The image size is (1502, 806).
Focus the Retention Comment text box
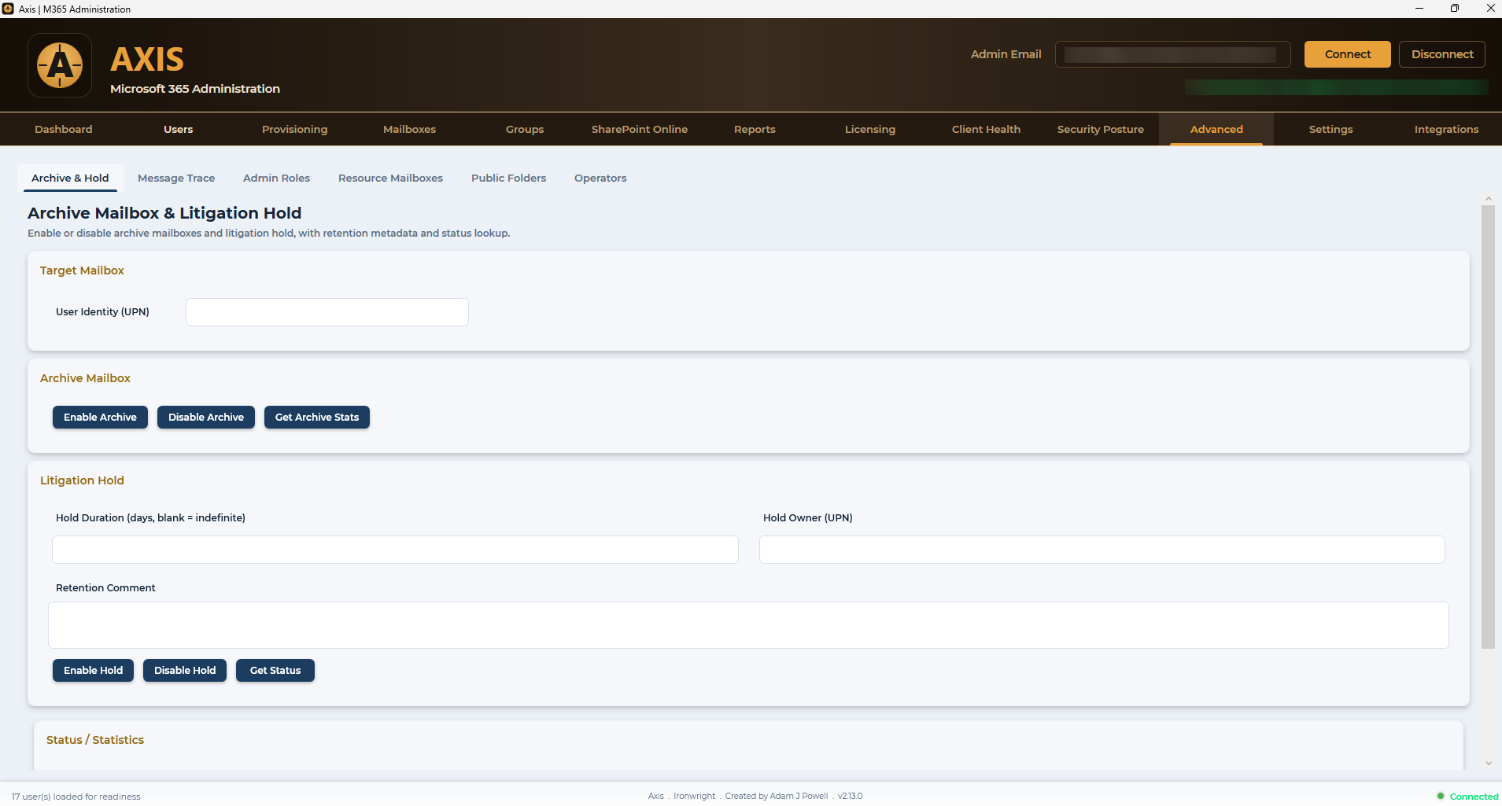(748, 625)
